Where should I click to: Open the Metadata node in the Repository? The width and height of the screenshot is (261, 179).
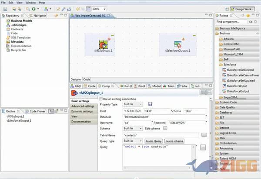click(17, 42)
